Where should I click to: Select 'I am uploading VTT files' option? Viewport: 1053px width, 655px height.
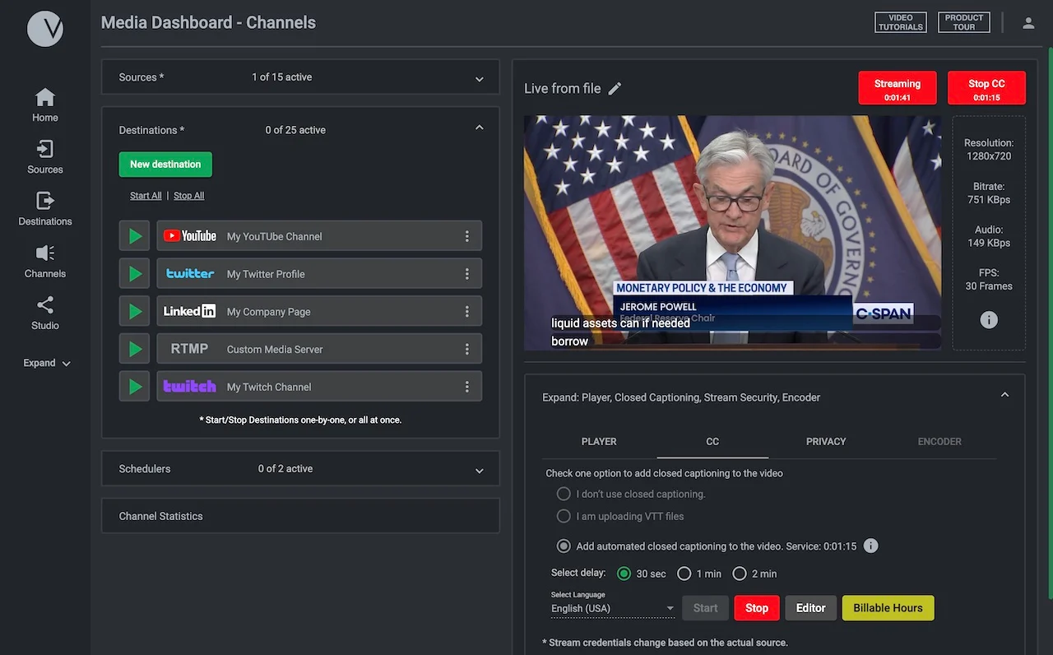tap(564, 516)
